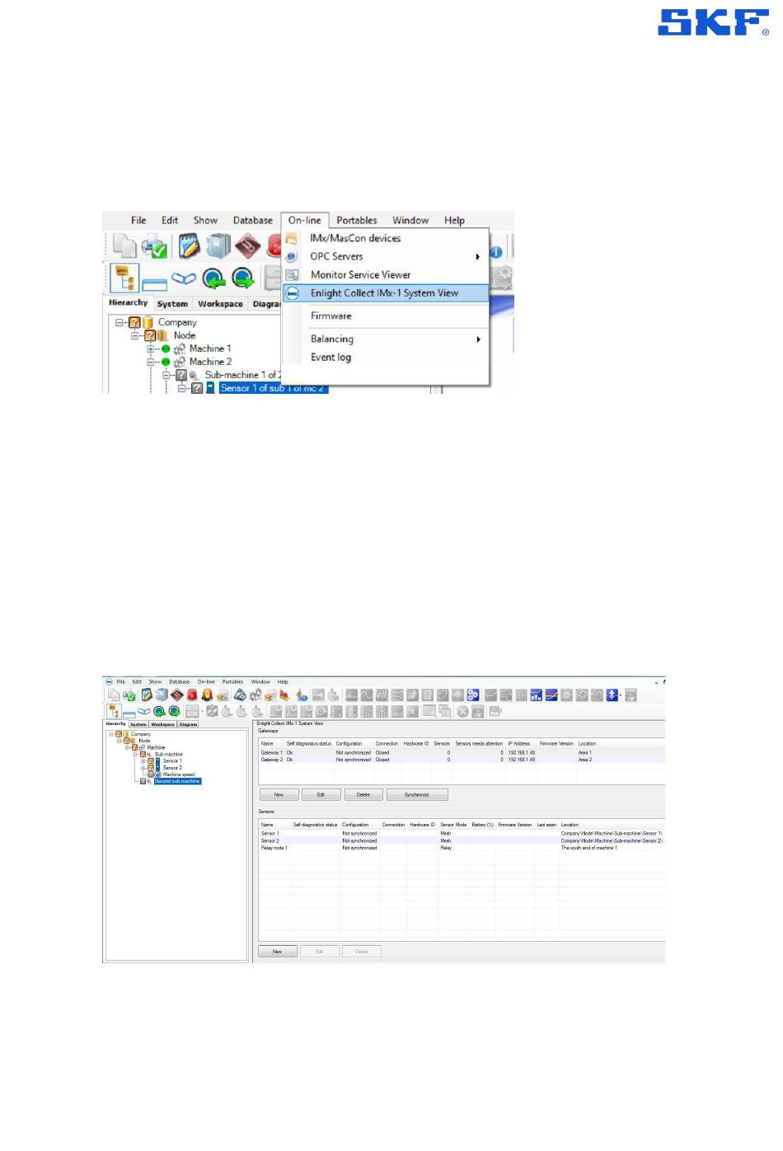This screenshot has height=1151, width=783.
Task: Click the blue up-down arrows icon, lower toolbar
Action: 612,695
